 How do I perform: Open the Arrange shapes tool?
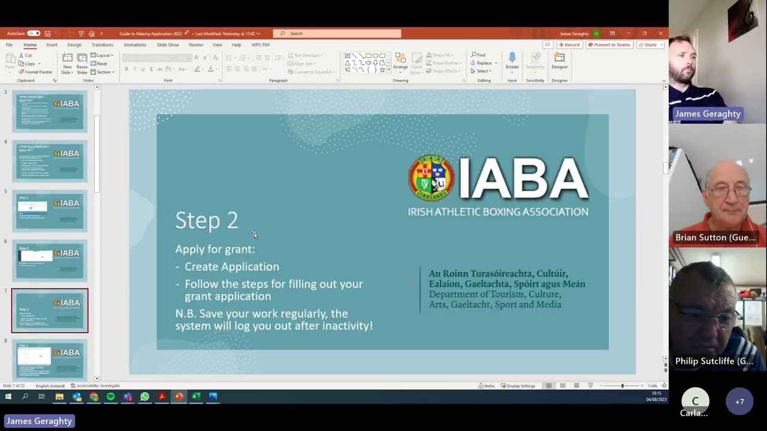point(400,60)
